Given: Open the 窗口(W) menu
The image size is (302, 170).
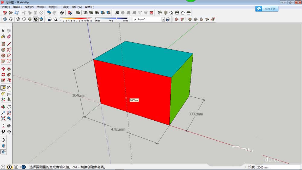Looking at the screenshot, I should click(77, 7).
